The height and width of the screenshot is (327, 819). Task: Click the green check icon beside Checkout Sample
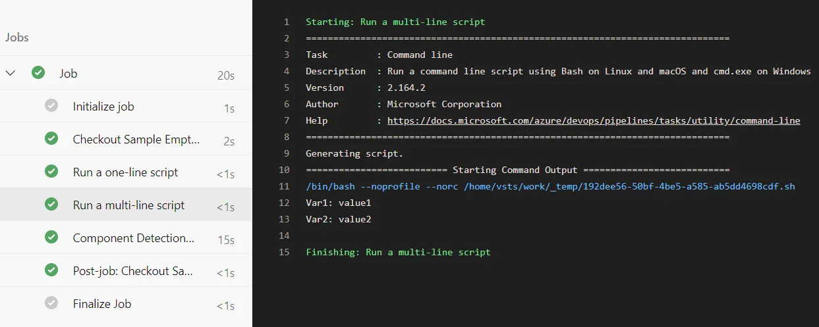[x=51, y=139]
